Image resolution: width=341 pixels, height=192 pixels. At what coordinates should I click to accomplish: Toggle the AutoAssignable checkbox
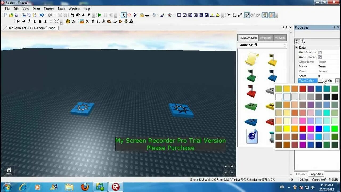pyautogui.click(x=320, y=52)
